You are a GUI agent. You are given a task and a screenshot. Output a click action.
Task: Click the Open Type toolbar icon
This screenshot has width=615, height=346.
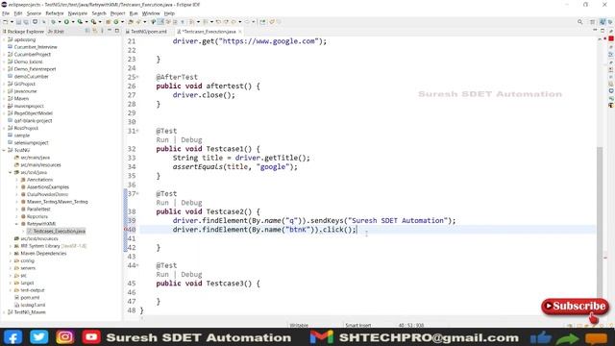[x=131, y=22]
